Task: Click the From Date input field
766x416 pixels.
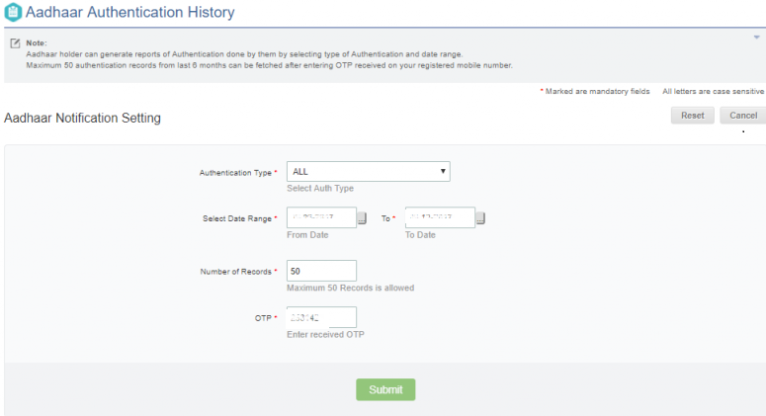Action: point(321,217)
